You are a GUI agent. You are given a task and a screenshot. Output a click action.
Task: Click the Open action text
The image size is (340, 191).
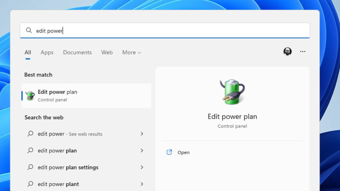tap(183, 153)
